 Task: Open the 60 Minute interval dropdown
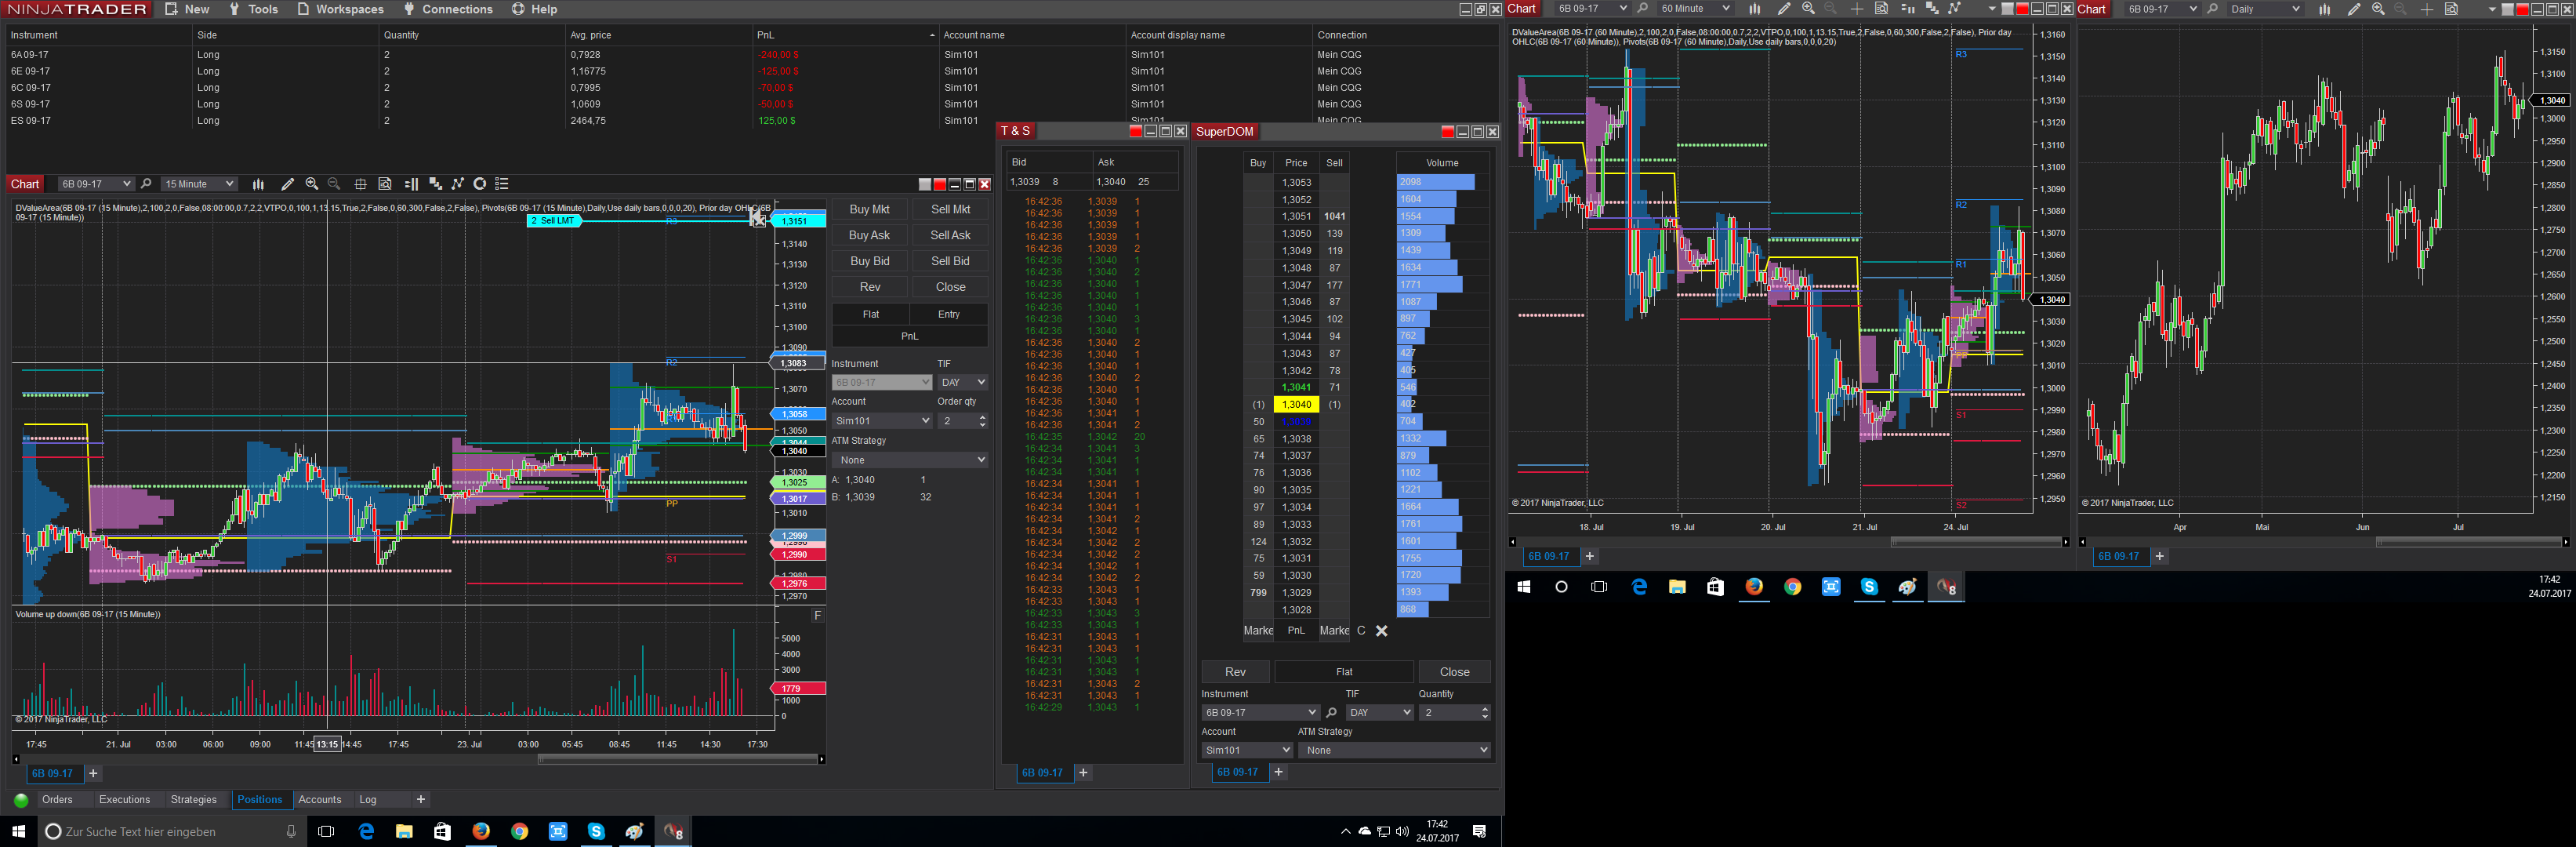click(1694, 9)
